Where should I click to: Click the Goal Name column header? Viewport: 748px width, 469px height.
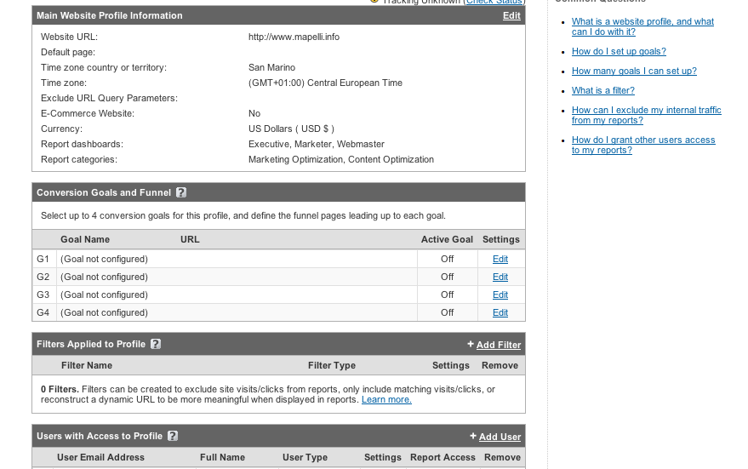coord(85,239)
